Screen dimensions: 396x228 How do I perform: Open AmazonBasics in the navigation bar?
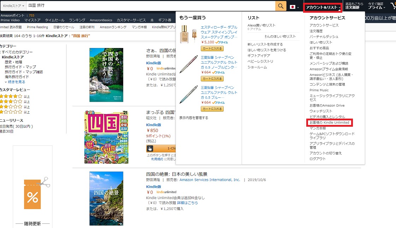click(101, 20)
